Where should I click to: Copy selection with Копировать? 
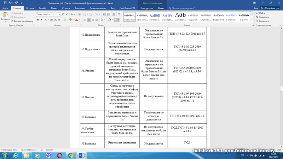[18, 17]
